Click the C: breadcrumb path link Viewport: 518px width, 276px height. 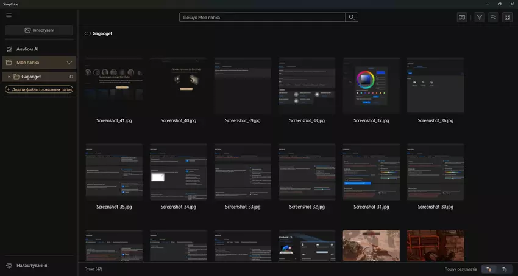(86, 33)
